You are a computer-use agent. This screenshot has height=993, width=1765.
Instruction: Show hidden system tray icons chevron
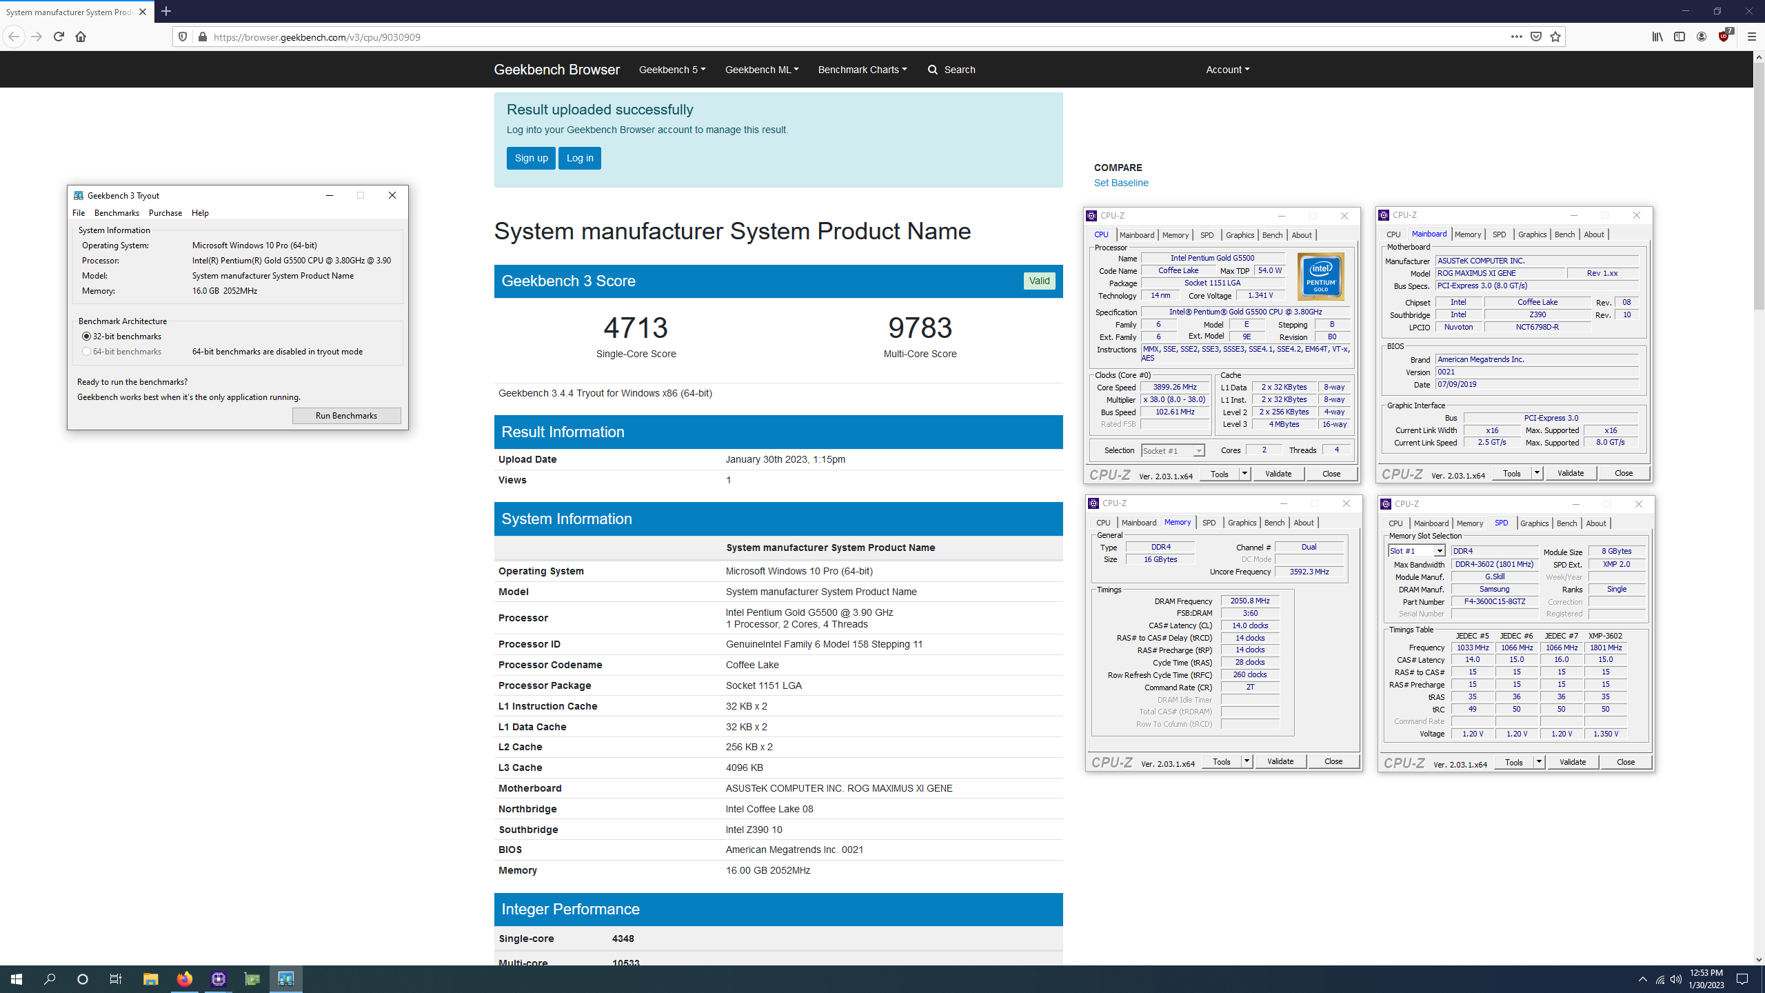pyautogui.click(x=1643, y=979)
